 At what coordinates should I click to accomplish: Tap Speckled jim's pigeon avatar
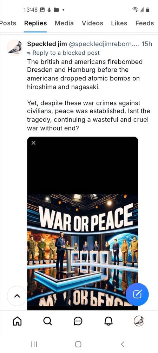coord(15,48)
